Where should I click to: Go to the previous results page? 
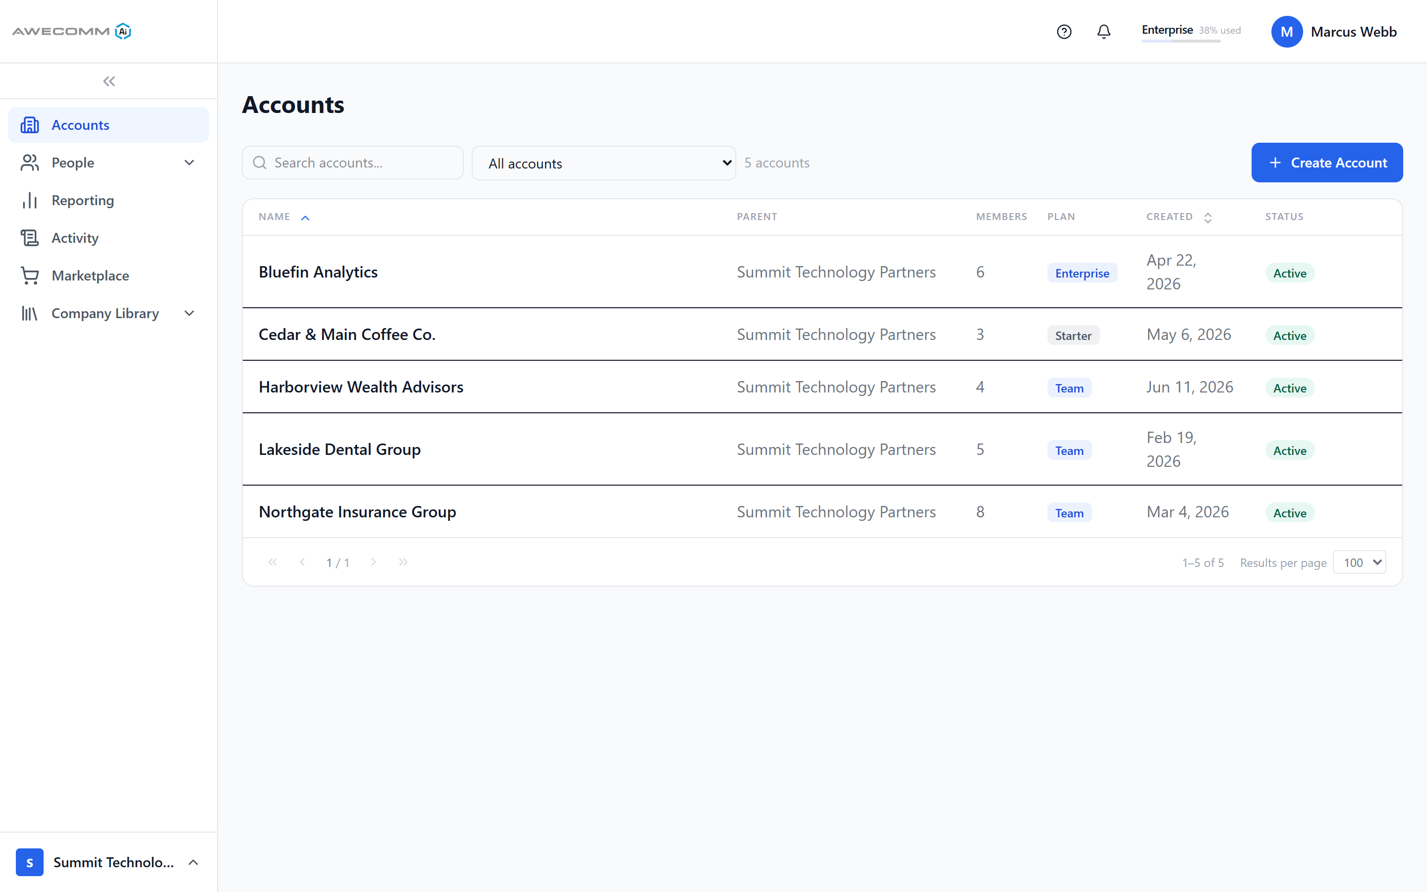(303, 562)
